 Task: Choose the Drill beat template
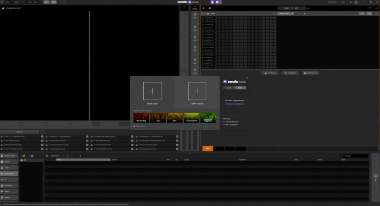174,118
